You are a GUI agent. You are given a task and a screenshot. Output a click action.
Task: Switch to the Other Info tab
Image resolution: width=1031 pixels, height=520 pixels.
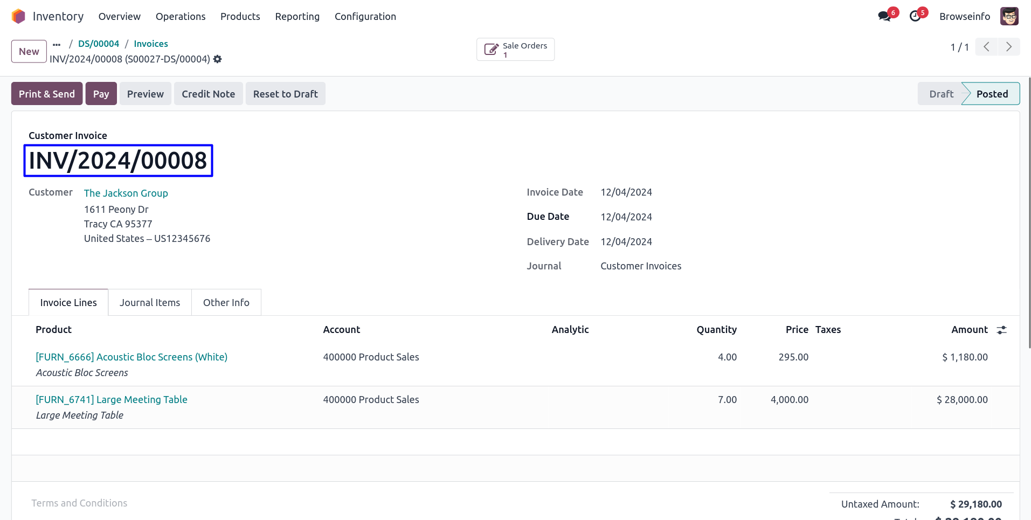tap(226, 303)
